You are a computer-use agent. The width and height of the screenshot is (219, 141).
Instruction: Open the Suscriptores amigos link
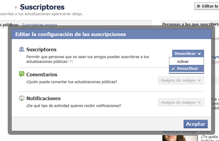point(39,25)
